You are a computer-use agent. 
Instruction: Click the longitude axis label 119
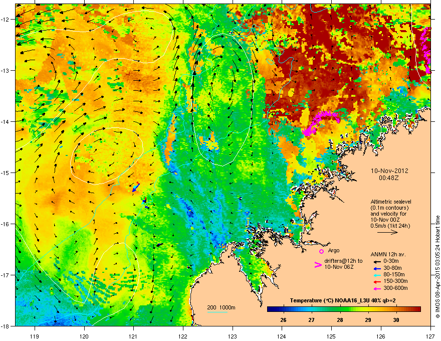[35, 336]
